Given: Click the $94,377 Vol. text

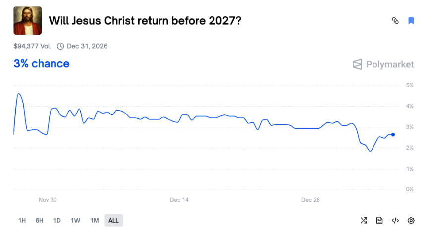Looking at the screenshot, I should pos(32,46).
